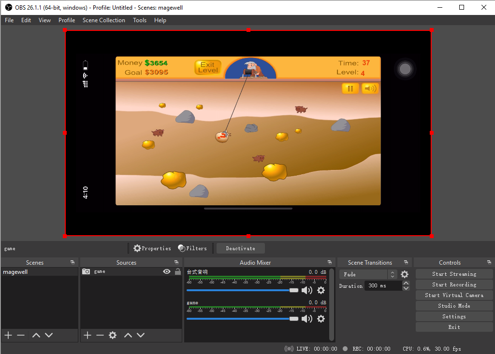The height and width of the screenshot is (354, 495).
Task: Add a new source with plus icon
Action: [87, 335]
